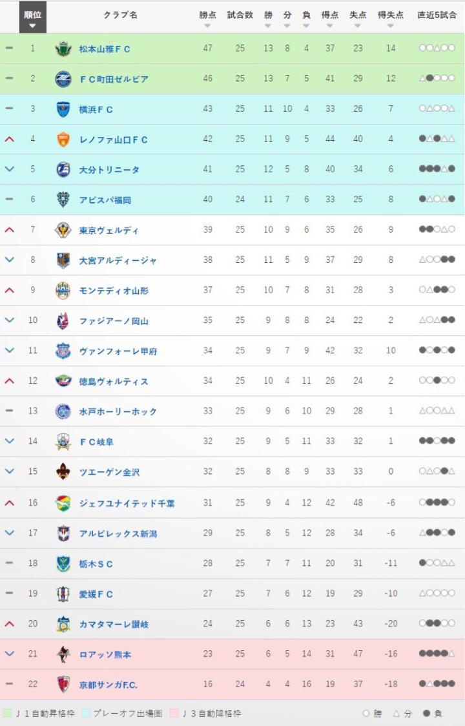This screenshot has width=465, height=726.
Task: Sort by 得失点 using its arrow
Action: coord(390,26)
